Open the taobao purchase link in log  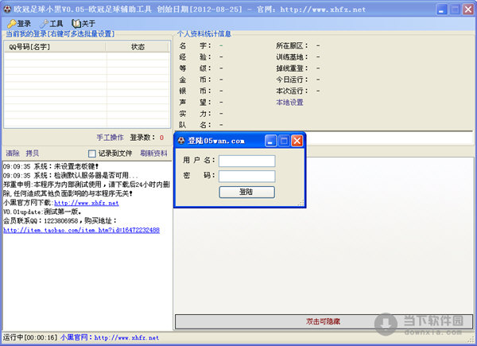point(81,230)
